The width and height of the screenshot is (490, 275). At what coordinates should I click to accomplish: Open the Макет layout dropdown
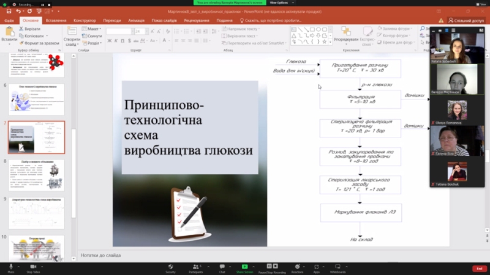92,29
